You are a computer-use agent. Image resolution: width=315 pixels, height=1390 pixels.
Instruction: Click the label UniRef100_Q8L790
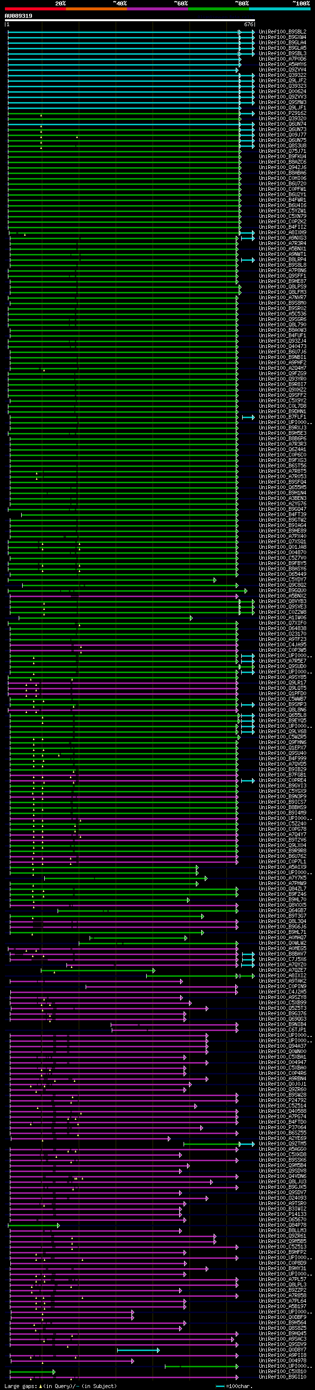[283, 325]
